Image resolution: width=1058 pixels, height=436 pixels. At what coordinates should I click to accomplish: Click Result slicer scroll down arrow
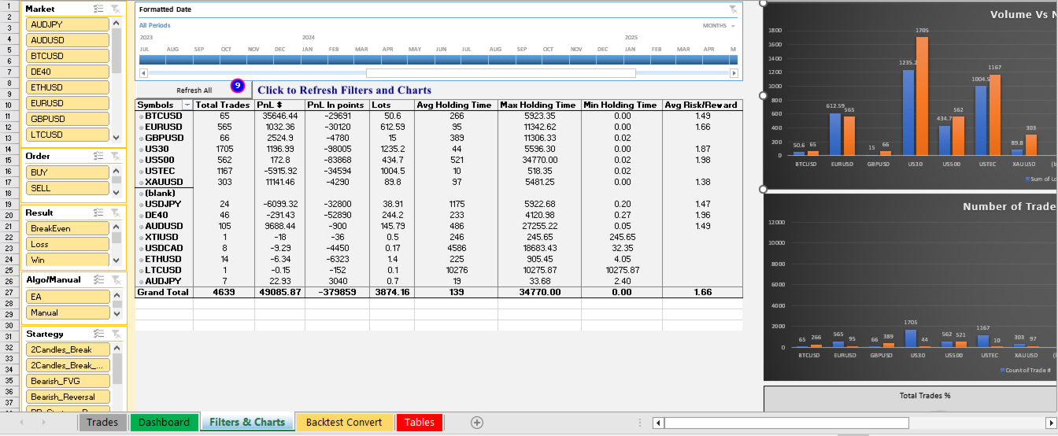[x=117, y=260]
